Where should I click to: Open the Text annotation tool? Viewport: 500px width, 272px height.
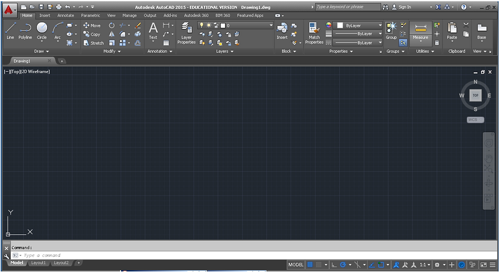tap(153, 31)
